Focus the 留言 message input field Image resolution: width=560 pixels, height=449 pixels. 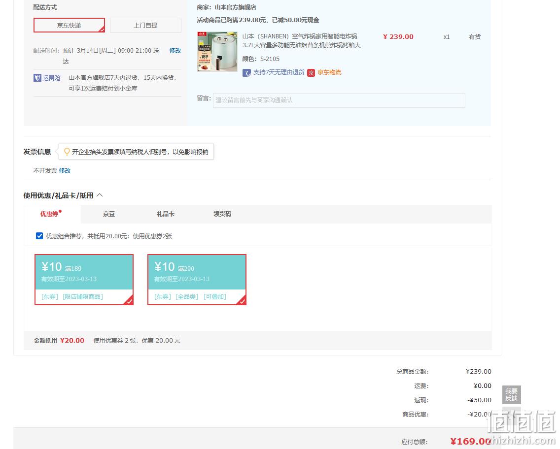click(339, 100)
